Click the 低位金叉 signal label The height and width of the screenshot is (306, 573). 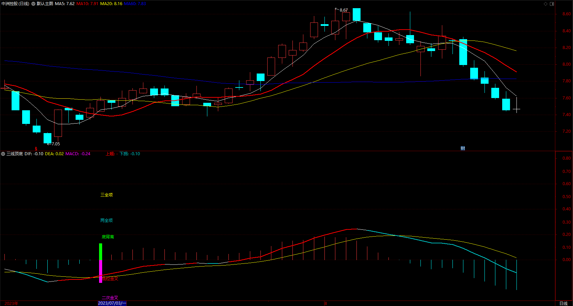(x=110, y=278)
